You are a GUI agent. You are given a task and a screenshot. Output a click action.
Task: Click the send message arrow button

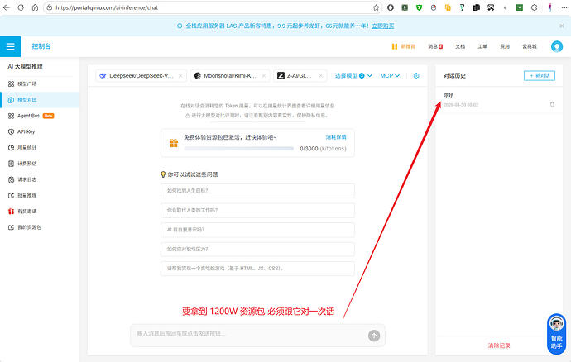pos(374,336)
